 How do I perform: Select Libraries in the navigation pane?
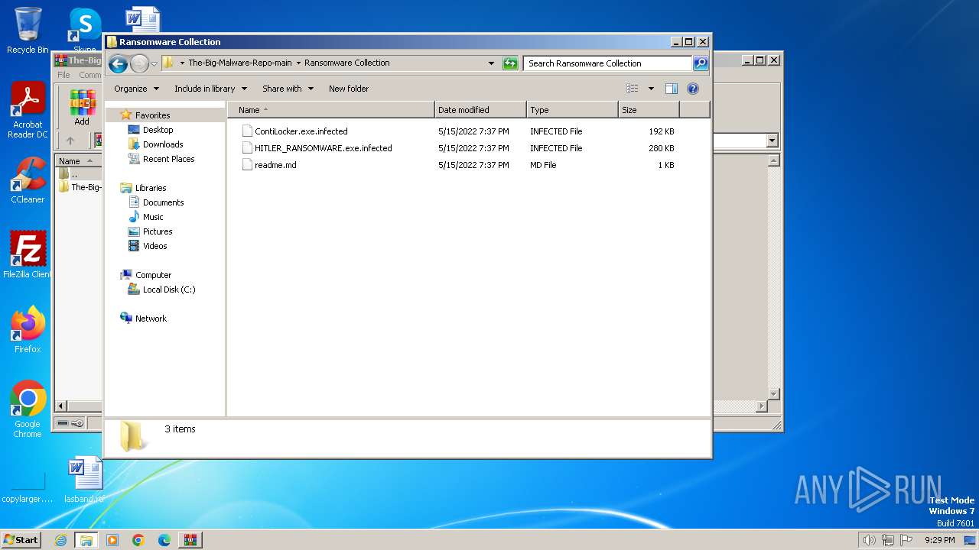click(x=151, y=188)
